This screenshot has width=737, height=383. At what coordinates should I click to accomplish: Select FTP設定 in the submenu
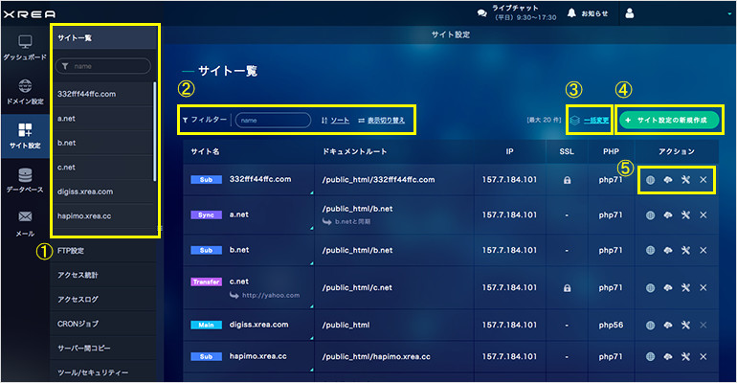click(72, 252)
